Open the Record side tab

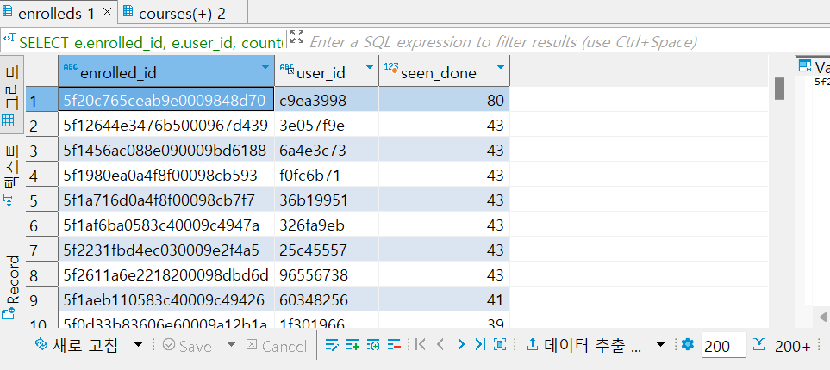point(12,288)
